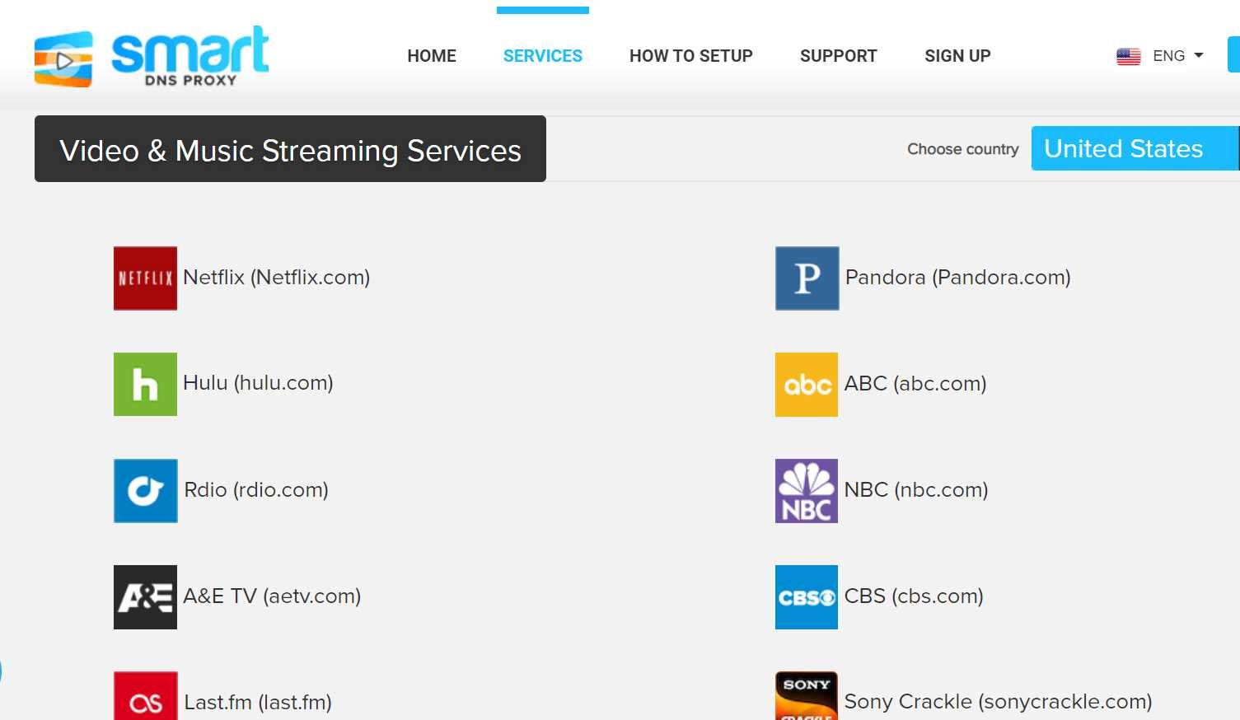Screen dimensions: 1240x720
Task: Open the Rdio (rdio.com) link
Action: [x=256, y=490]
